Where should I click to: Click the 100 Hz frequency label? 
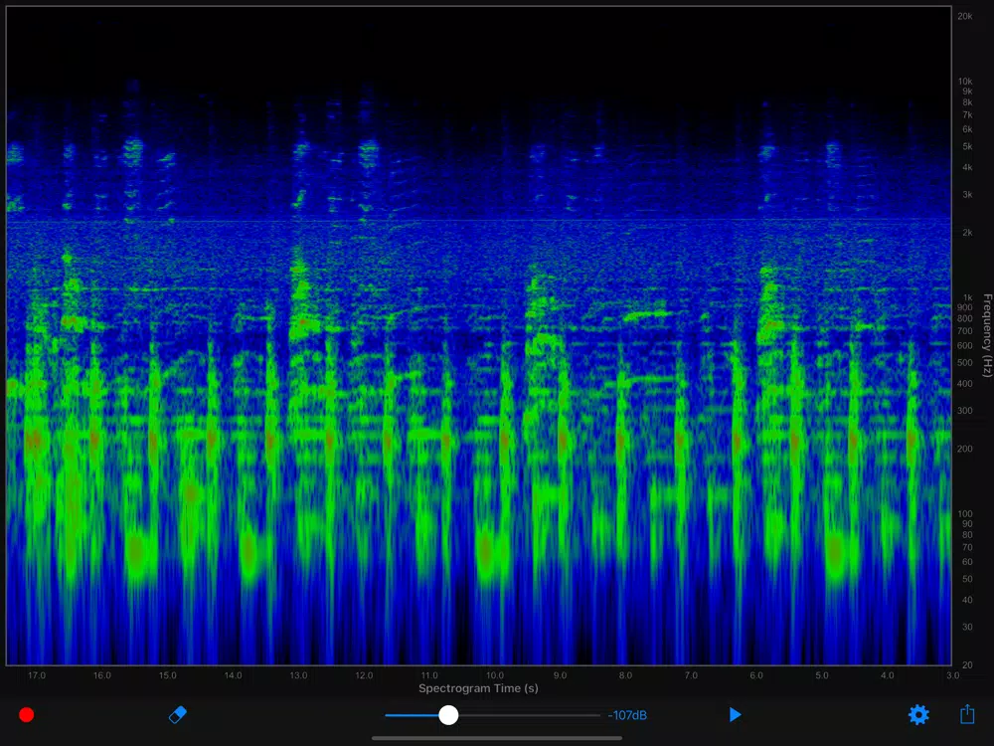[x=965, y=514]
